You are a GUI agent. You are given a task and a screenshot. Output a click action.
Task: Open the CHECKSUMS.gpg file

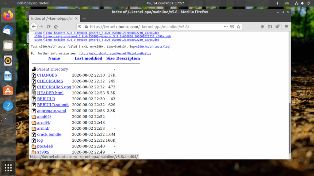54,87
